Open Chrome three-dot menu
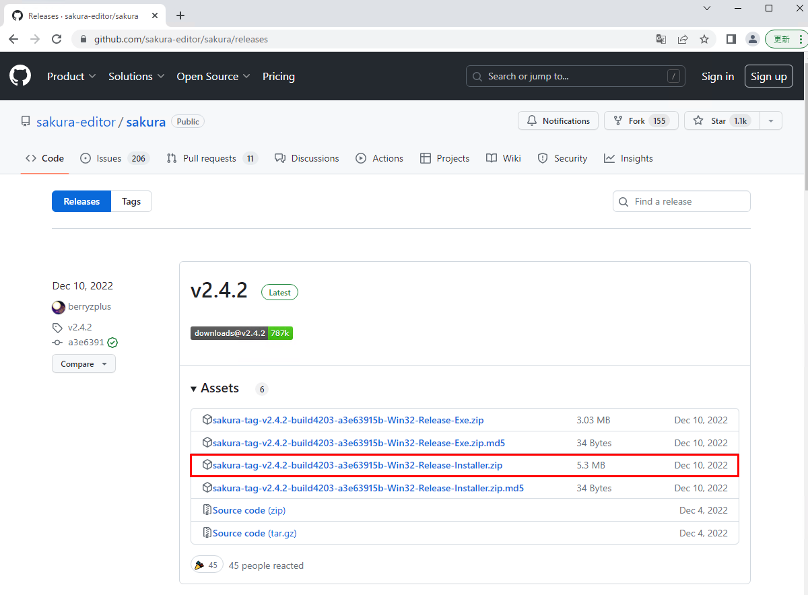The image size is (808, 595). [x=800, y=39]
